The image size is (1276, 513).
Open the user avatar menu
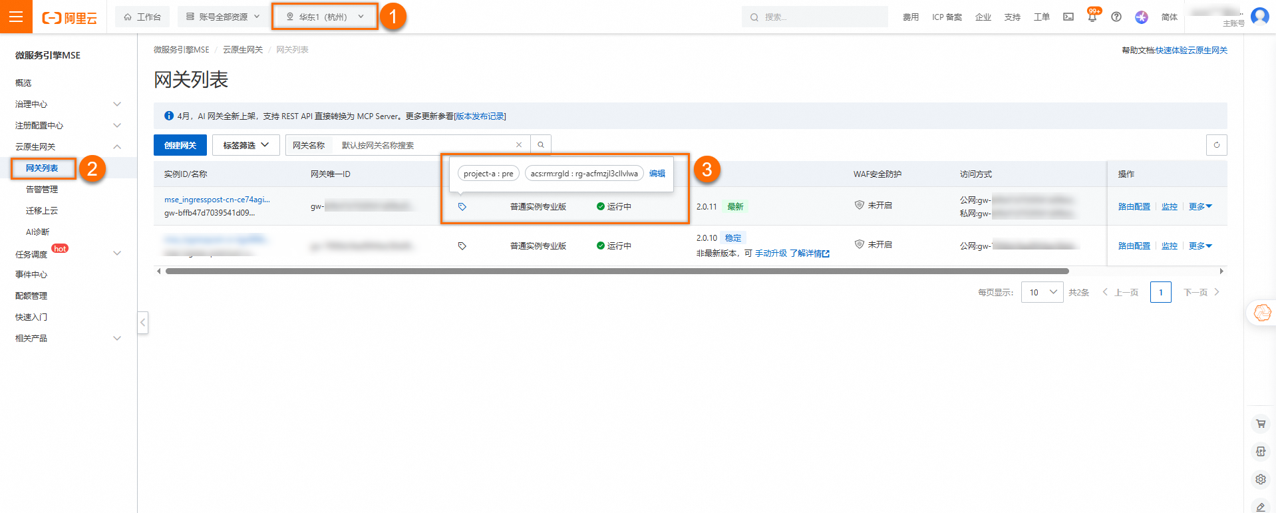pos(1259,16)
